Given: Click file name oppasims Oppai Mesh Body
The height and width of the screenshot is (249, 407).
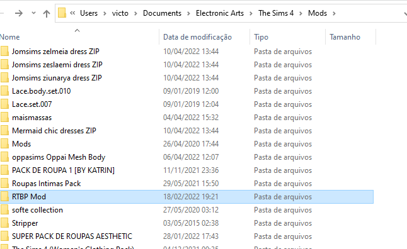Looking at the screenshot, I should 59,157.
